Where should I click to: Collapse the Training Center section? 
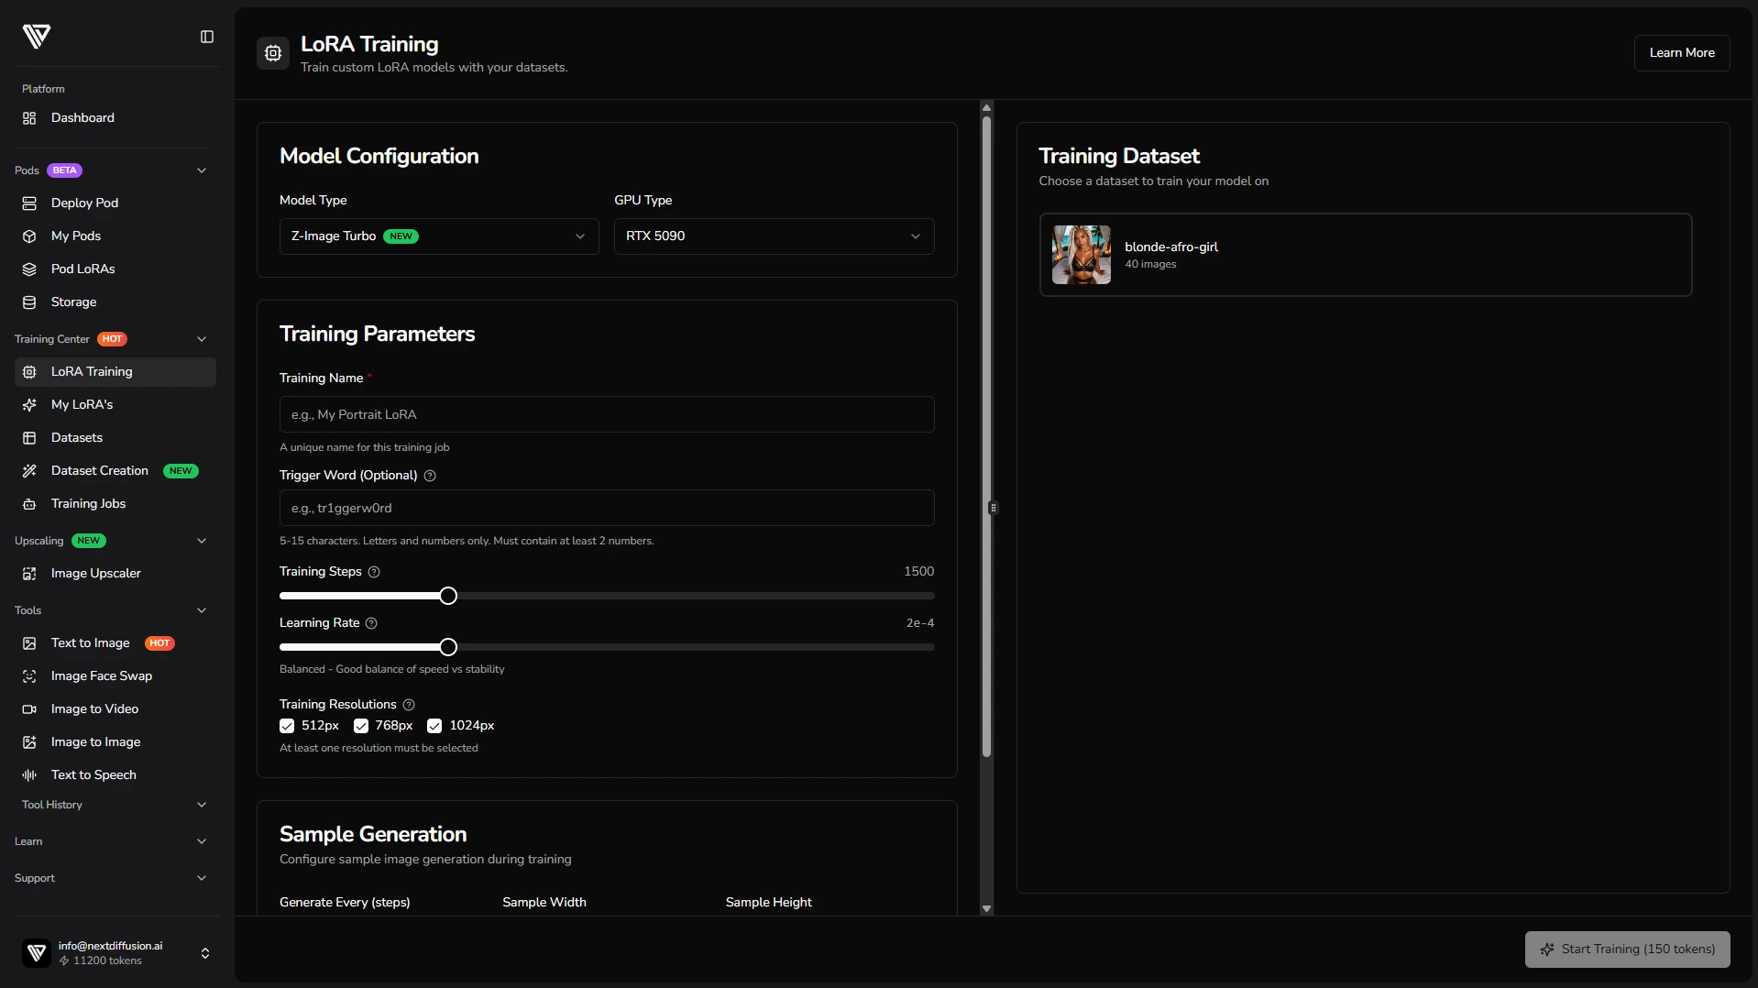202,339
